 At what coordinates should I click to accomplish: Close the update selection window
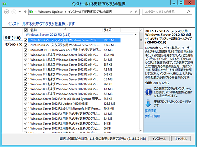coord(190,3)
